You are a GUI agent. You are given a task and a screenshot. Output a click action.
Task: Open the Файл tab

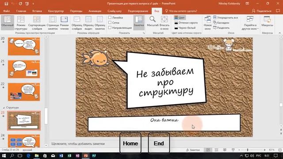click(6, 11)
